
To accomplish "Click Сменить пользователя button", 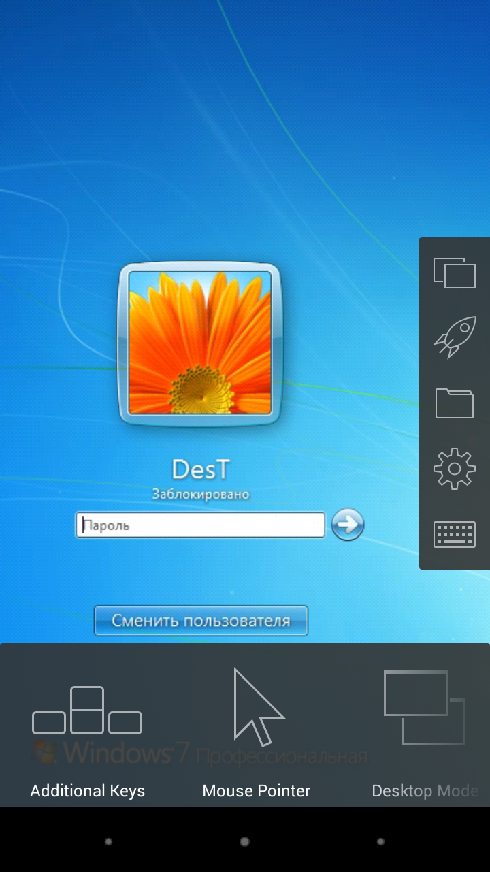I will [x=201, y=621].
